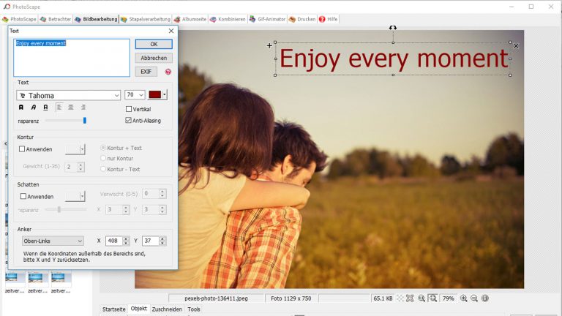Expand the font size 70 dropdown

point(140,95)
